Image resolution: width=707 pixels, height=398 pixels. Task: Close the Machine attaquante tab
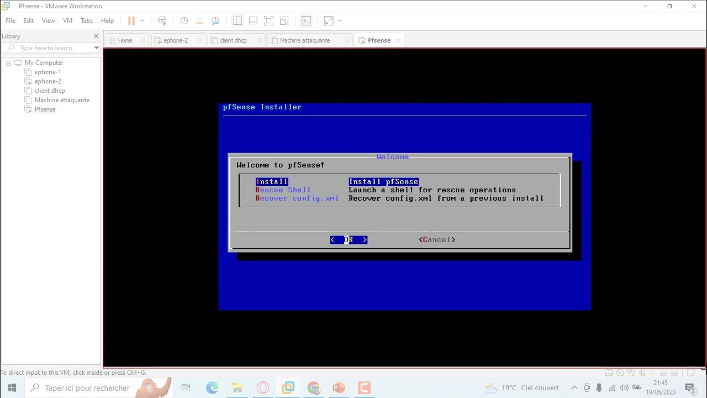click(x=347, y=40)
